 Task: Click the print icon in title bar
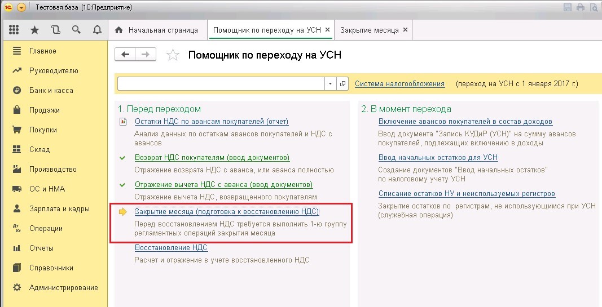pos(581,7)
